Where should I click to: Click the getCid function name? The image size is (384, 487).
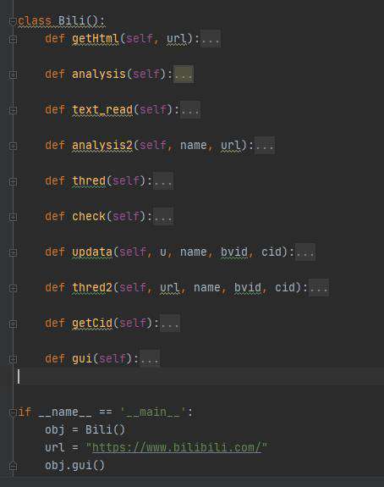pyautogui.click(x=92, y=323)
